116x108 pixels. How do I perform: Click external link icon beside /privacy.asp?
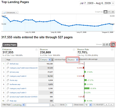(8, 72)
